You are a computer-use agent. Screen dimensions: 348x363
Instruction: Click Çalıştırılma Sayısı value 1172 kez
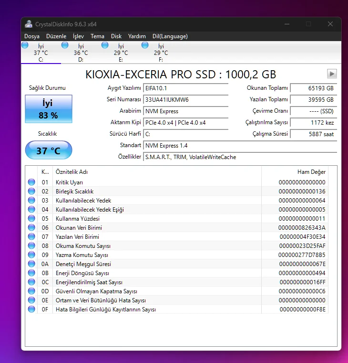coord(314,122)
